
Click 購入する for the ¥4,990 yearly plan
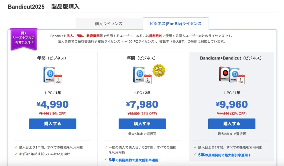(x=52, y=124)
